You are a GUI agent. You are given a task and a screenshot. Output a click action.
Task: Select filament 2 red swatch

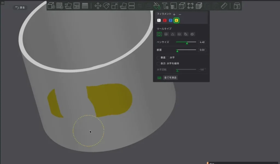[165, 20]
